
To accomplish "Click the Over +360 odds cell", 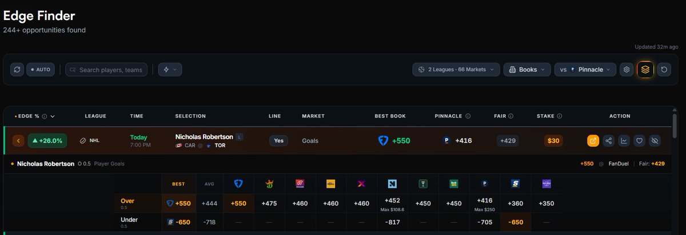I will tap(516, 203).
